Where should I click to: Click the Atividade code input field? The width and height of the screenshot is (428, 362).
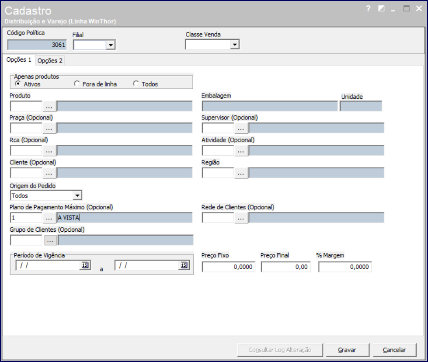[218, 150]
